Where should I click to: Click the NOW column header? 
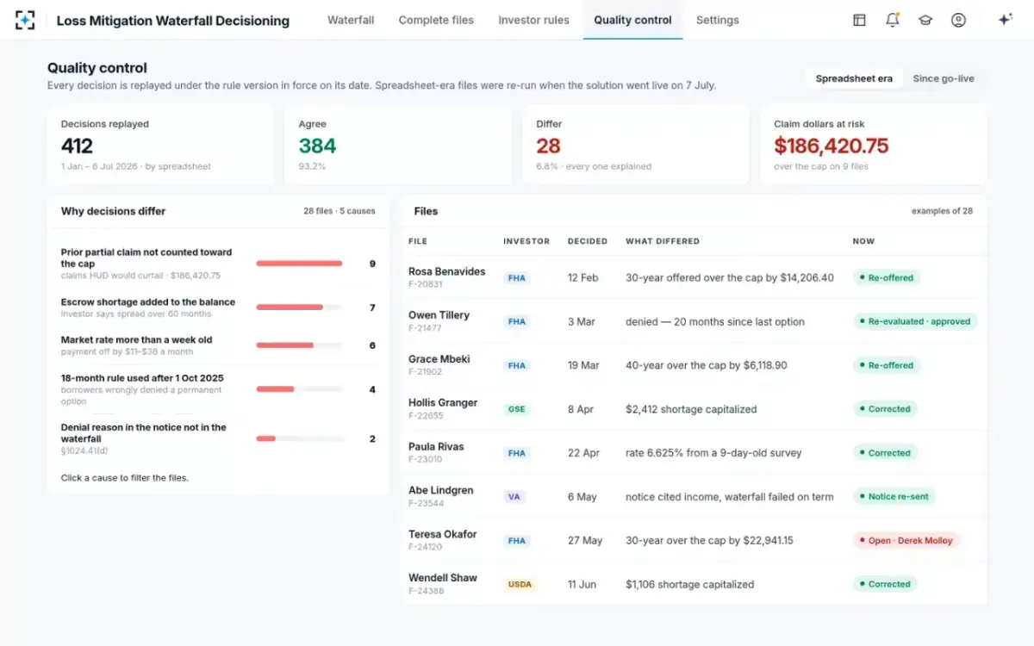coord(863,241)
